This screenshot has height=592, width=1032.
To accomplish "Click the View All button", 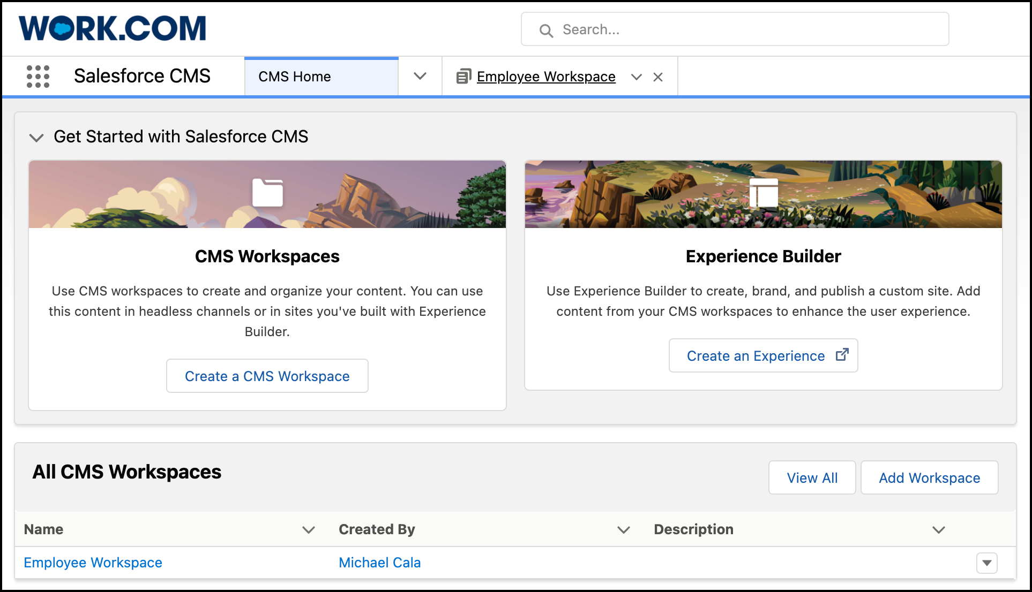I will coord(812,477).
